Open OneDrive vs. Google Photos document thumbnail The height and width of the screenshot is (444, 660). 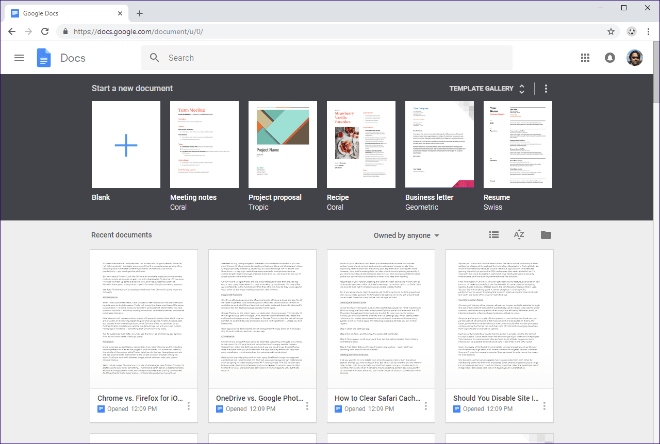(262, 319)
